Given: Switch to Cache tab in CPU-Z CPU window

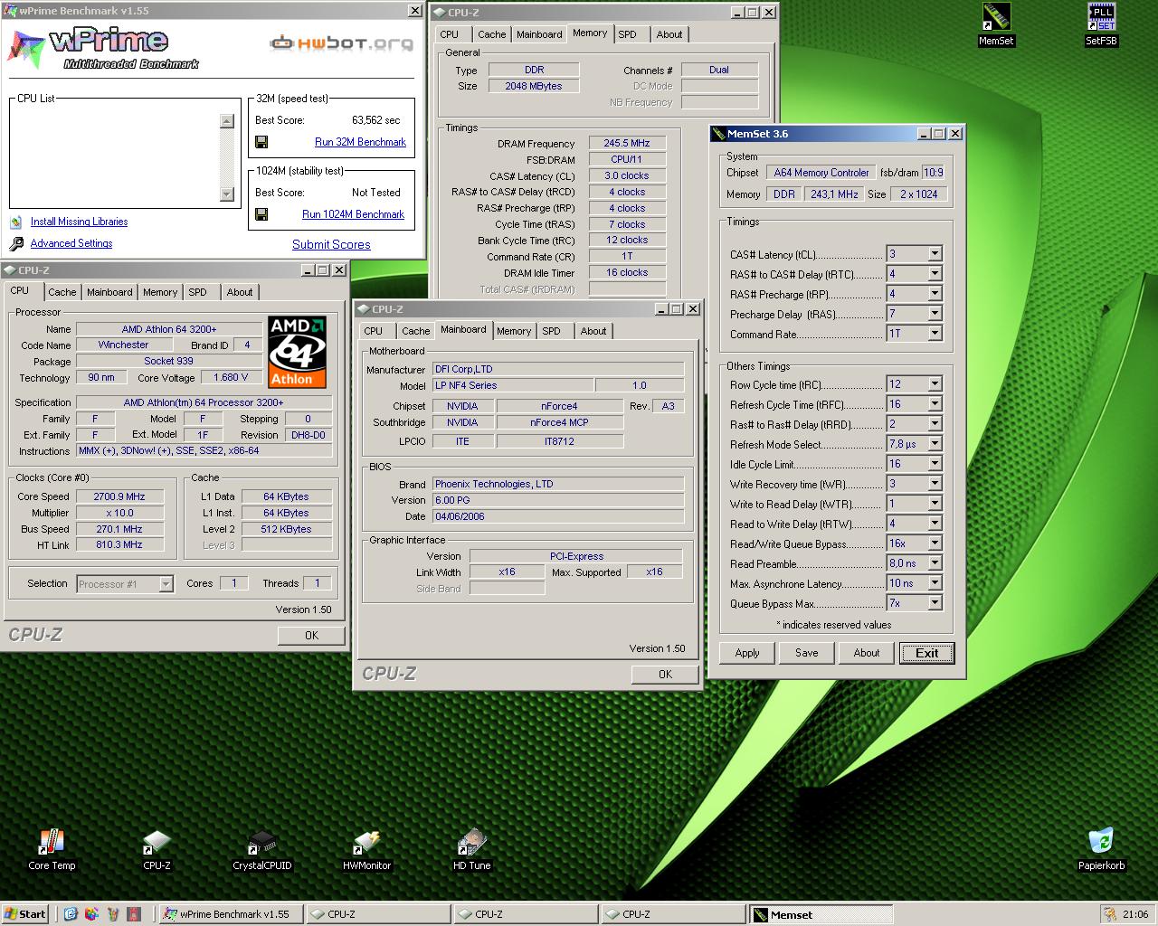Looking at the screenshot, I should point(62,292).
